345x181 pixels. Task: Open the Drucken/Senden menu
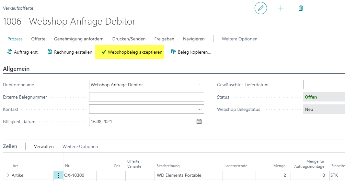click(129, 39)
